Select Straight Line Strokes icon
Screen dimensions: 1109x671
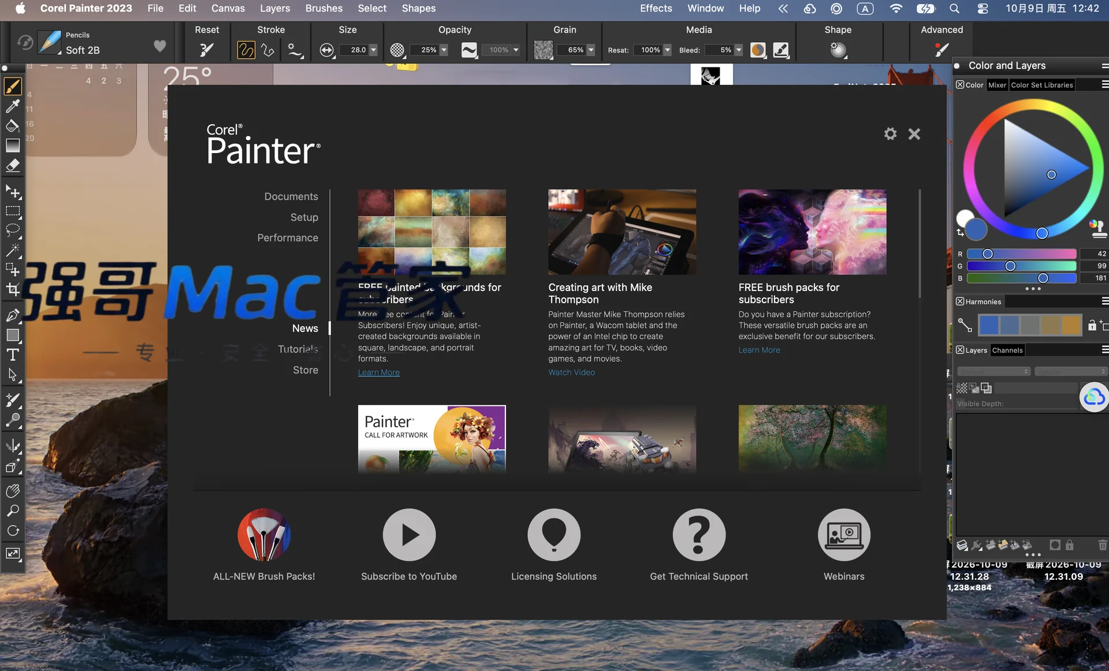pos(268,50)
